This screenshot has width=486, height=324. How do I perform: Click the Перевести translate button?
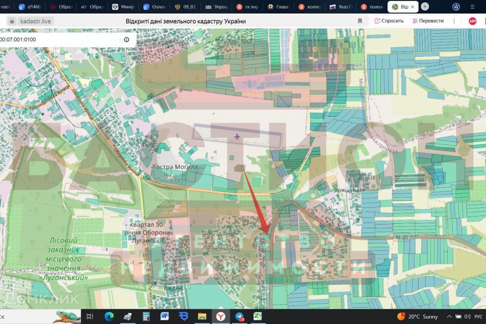point(428,21)
